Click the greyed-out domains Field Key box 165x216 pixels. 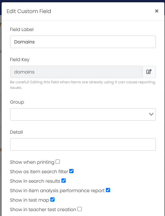coord(76,72)
